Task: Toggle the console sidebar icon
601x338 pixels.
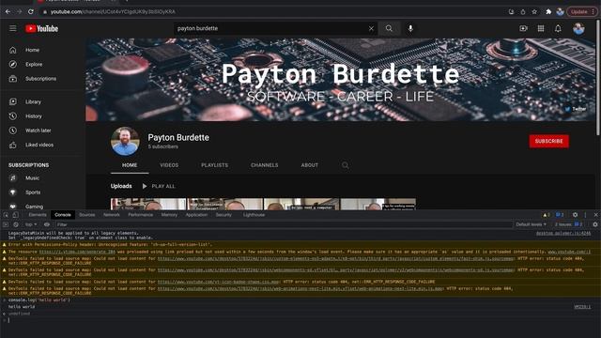Action: coord(6,224)
